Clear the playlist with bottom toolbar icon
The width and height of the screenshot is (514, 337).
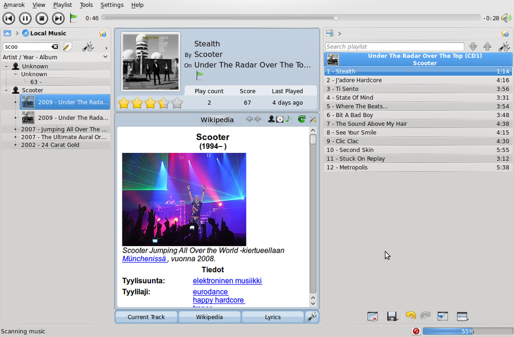372,316
